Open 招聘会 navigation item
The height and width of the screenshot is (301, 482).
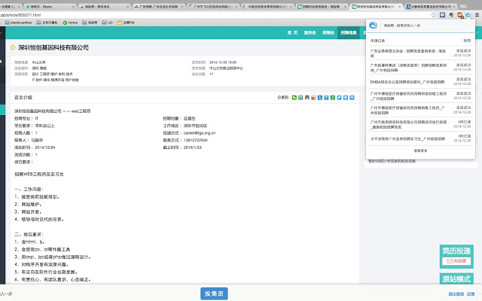click(328, 32)
